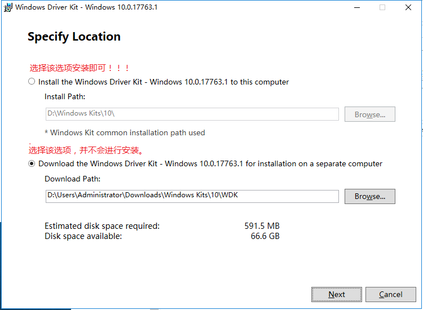The height and width of the screenshot is (310, 423).
Task: Cancel the driver kit setup
Action: 390,294
